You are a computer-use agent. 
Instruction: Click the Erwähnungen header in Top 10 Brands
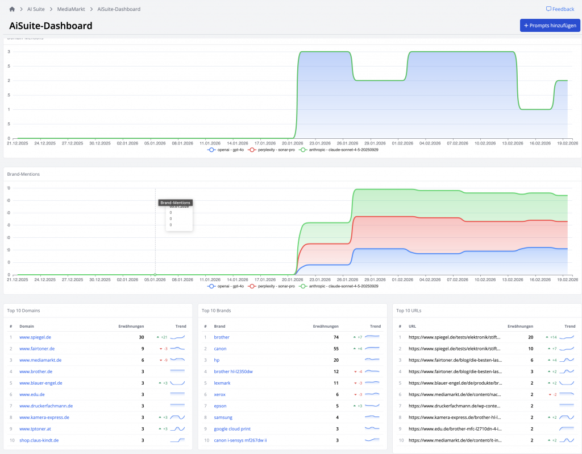326,326
